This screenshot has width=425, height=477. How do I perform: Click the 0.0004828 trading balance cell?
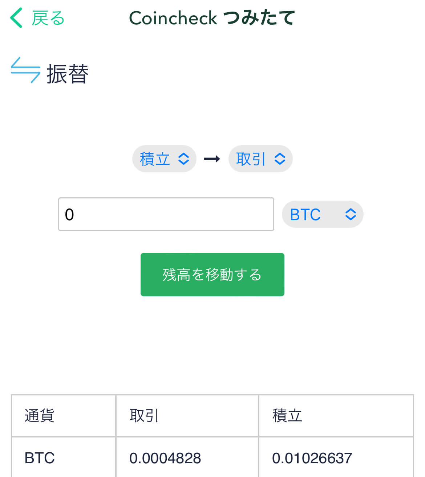[x=165, y=458]
